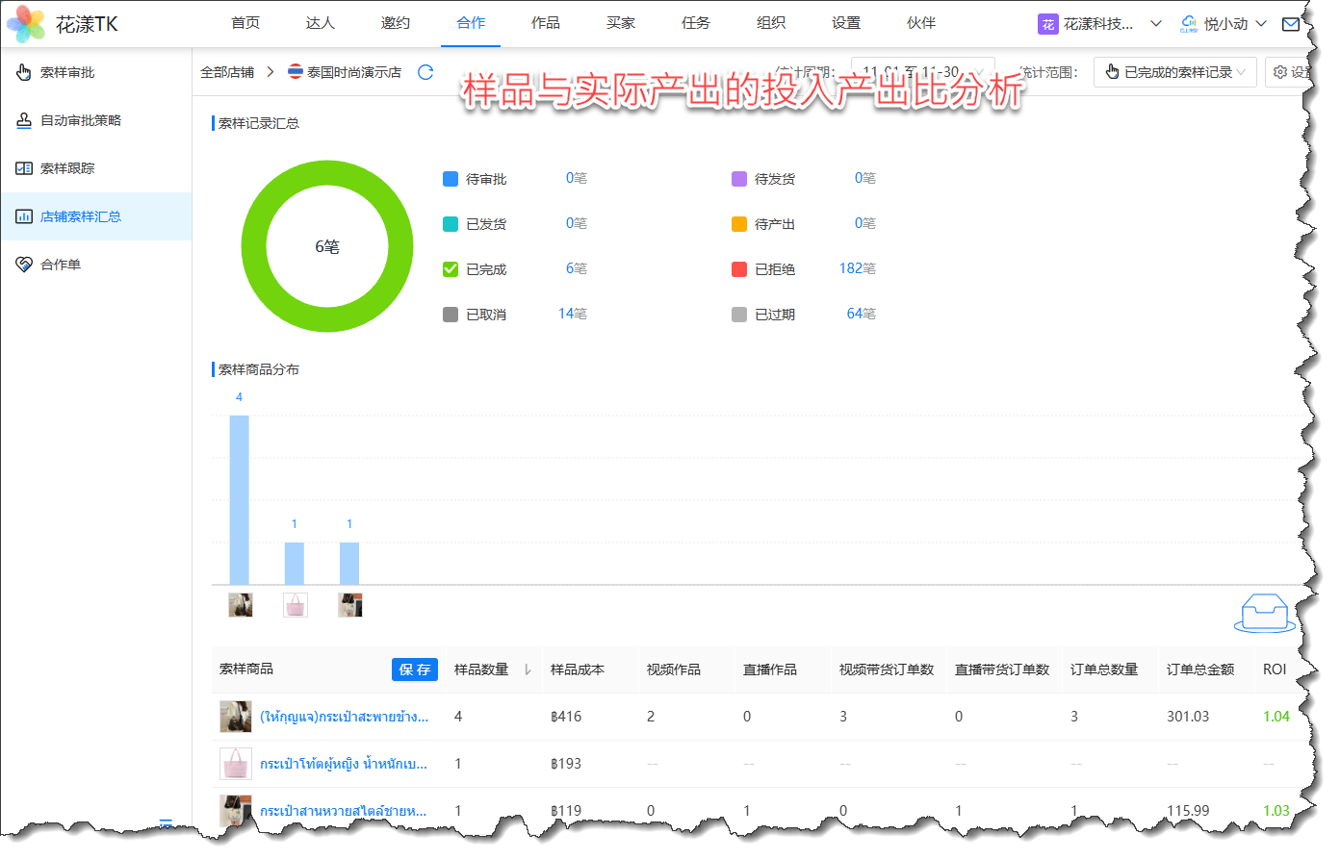Click the refresh icon beside the store name
This screenshot has height=859, width=1340.
tap(425, 72)
